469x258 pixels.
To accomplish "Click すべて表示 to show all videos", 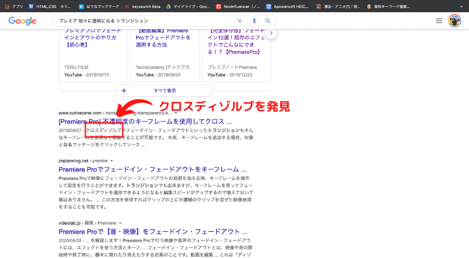I will (x=165, y=91).
